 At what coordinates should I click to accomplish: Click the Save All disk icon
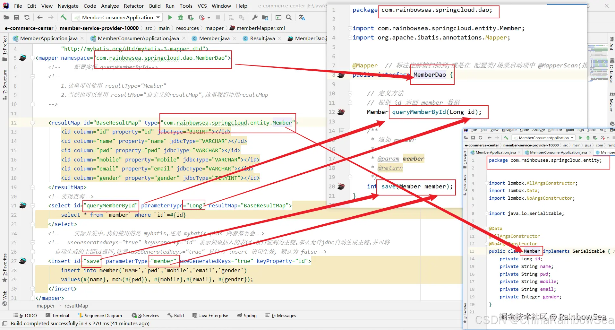tap(16, 17)
